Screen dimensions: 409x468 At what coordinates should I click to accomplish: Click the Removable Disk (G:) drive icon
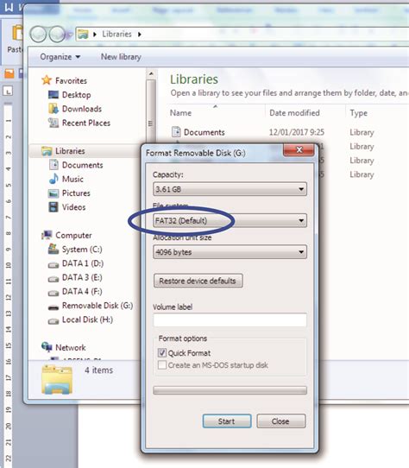53,307
